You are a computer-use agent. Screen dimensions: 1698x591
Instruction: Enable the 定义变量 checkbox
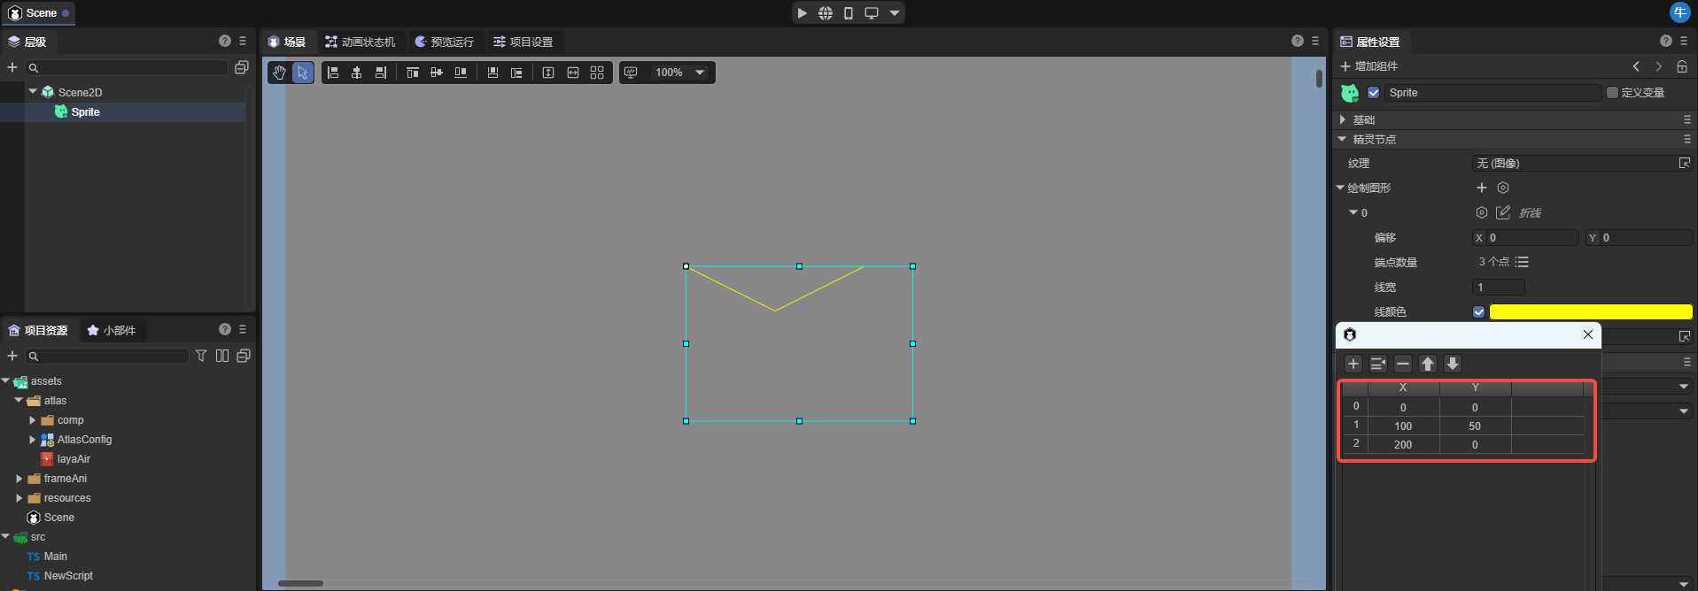pyautogui.click(x=1612, y=93)
